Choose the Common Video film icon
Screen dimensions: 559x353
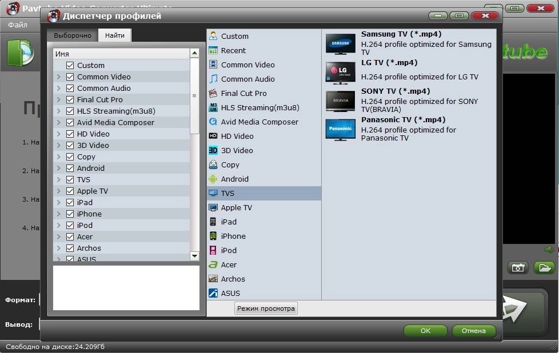pyautogui.click(x=213, y=65)
